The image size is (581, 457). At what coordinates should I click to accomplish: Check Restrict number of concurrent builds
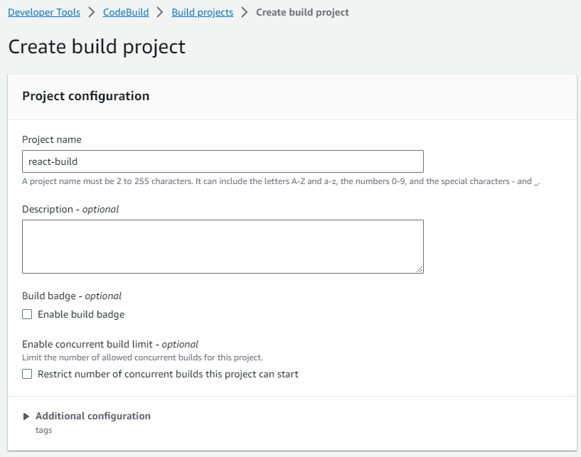[x=27, y=374]
